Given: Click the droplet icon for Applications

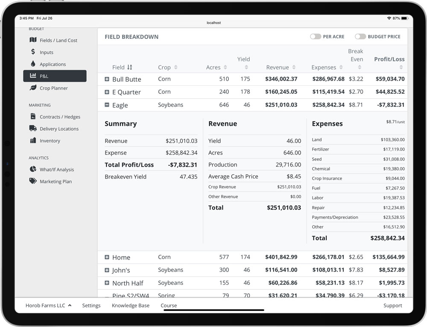Looking at the screenshot, I should (x=33, y=64).
